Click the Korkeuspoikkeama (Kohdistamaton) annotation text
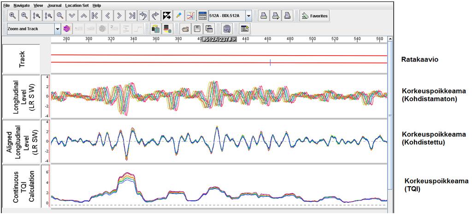This screenshot has width=472, height=222. click(x=434, y=95)
